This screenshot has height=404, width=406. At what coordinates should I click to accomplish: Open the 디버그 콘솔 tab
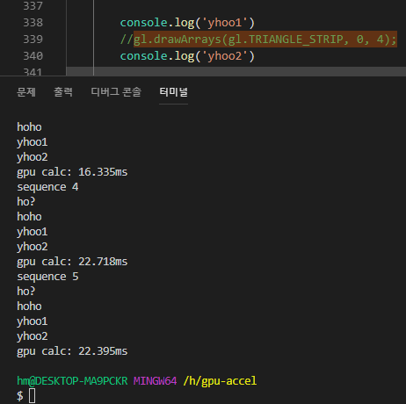pos(116,92)
